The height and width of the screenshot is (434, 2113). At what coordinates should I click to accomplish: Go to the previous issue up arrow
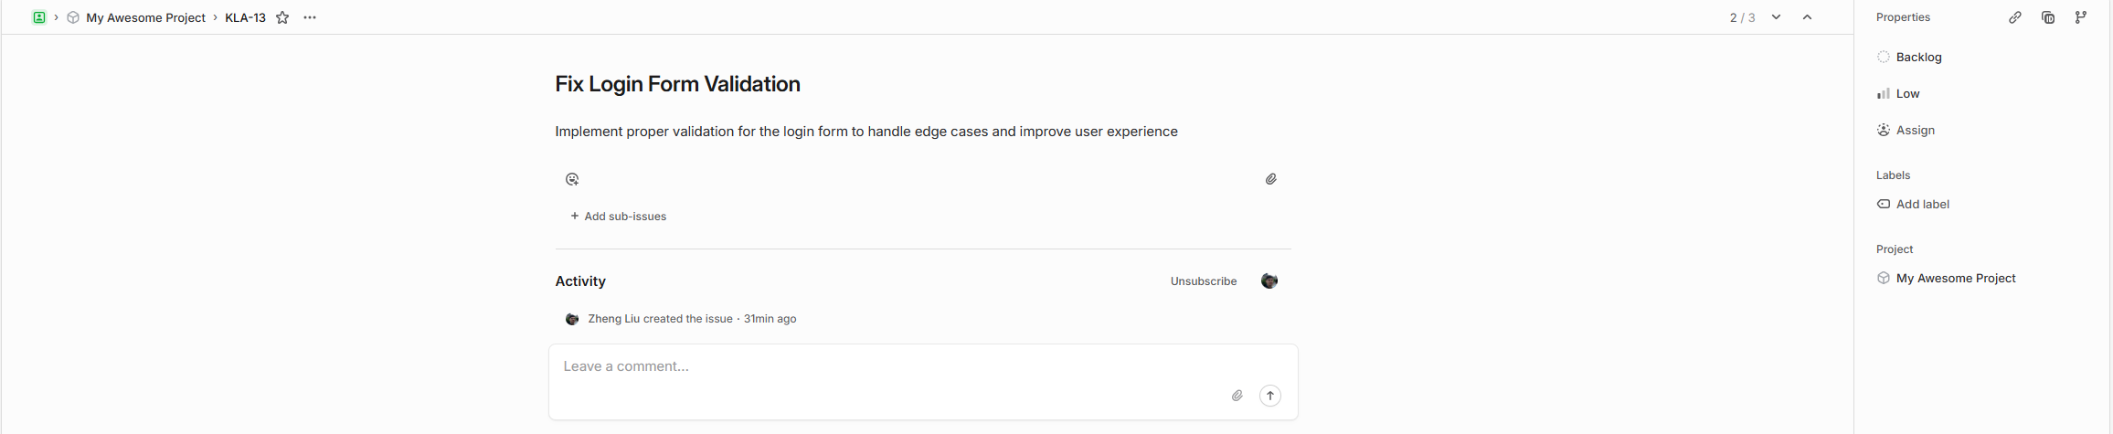[x=1807, y=17]
